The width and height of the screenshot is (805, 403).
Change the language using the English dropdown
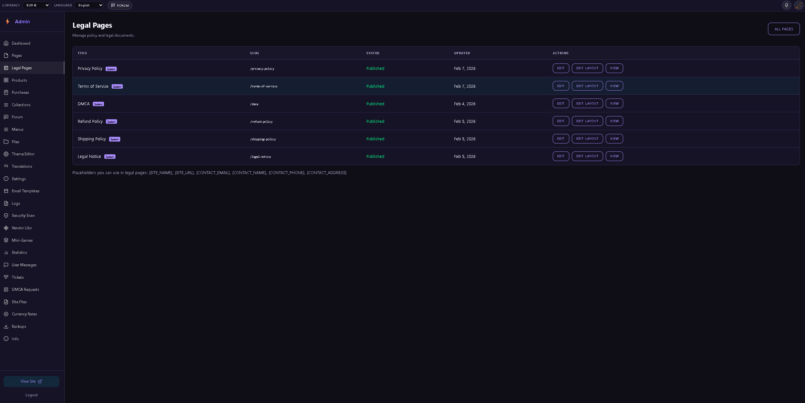point(89,5)
